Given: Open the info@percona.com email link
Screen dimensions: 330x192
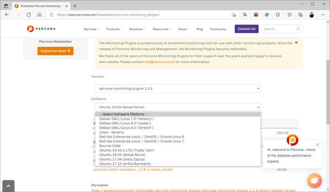Looking at the screenshot, I should click(x=159, y=62).
